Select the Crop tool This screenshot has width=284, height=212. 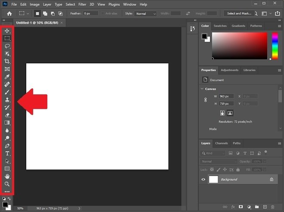tap(7, 61)
